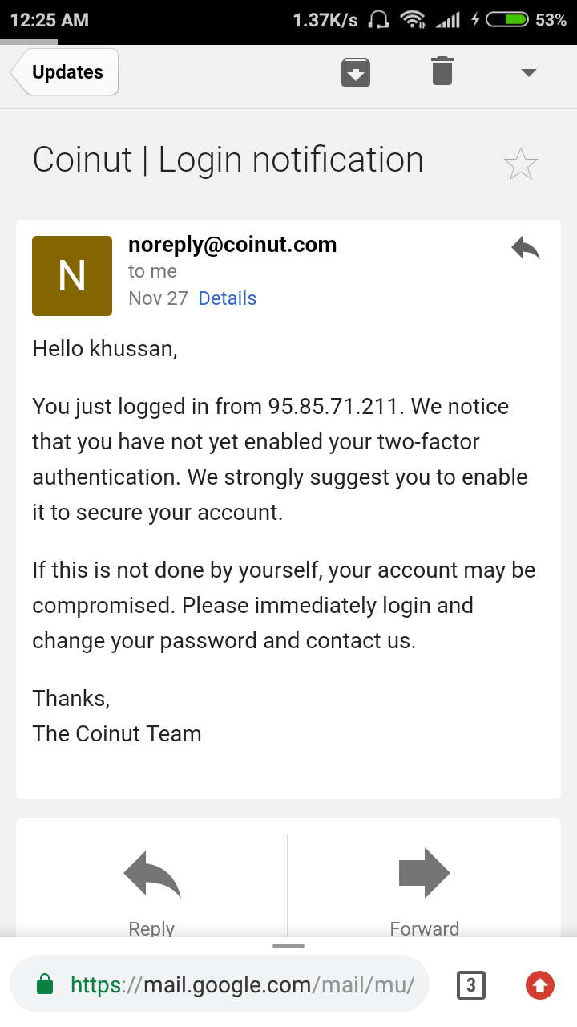Tap the sender address noreply@coinut.com

232,245
